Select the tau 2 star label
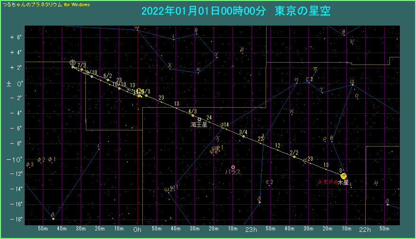The height and width of the screenshot is (239, 416). coord(269,182)
